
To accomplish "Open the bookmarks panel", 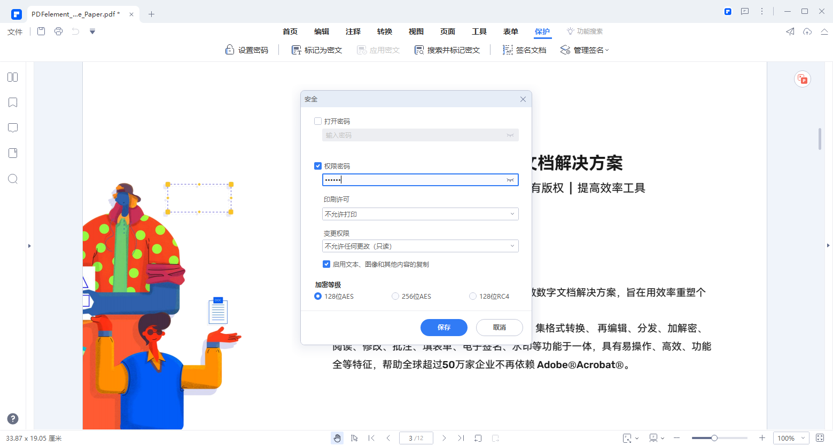I will click(x=12, y=102).
